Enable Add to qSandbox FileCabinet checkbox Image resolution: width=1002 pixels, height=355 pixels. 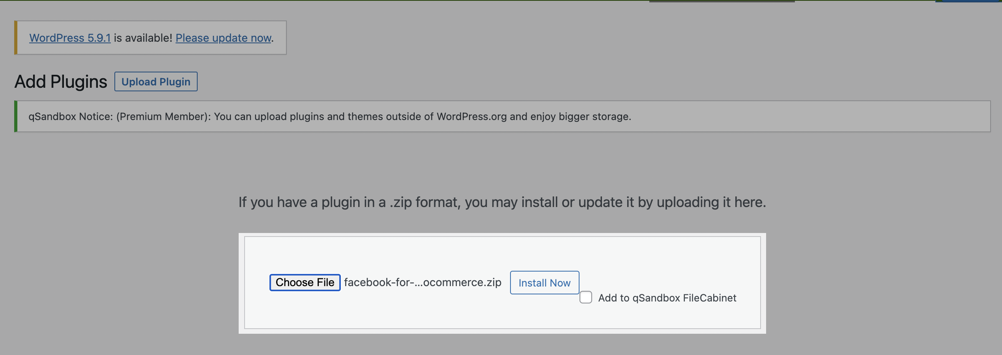coord(586,297)
